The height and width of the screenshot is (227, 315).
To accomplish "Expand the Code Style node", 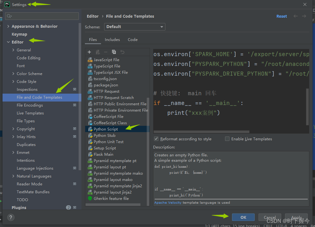I will point(13,81).
